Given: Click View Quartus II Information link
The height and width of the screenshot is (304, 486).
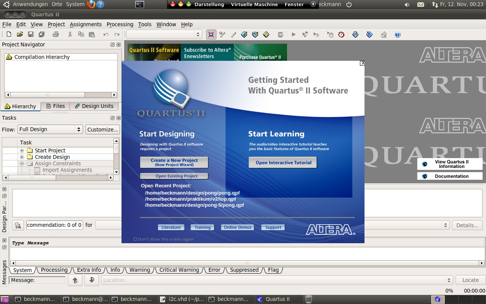Looking at the screenshot, I should tap(450, 164).
